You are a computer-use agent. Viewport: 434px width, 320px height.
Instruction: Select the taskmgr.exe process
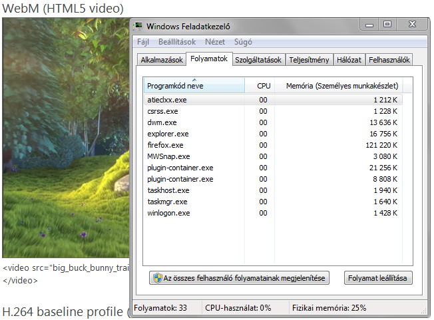(x=273, y=202)
